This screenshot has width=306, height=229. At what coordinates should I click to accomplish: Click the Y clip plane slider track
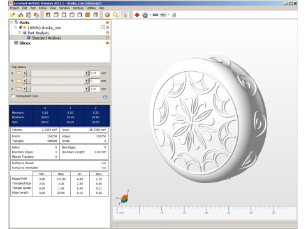pyautogui.click(x=57, y=81)
